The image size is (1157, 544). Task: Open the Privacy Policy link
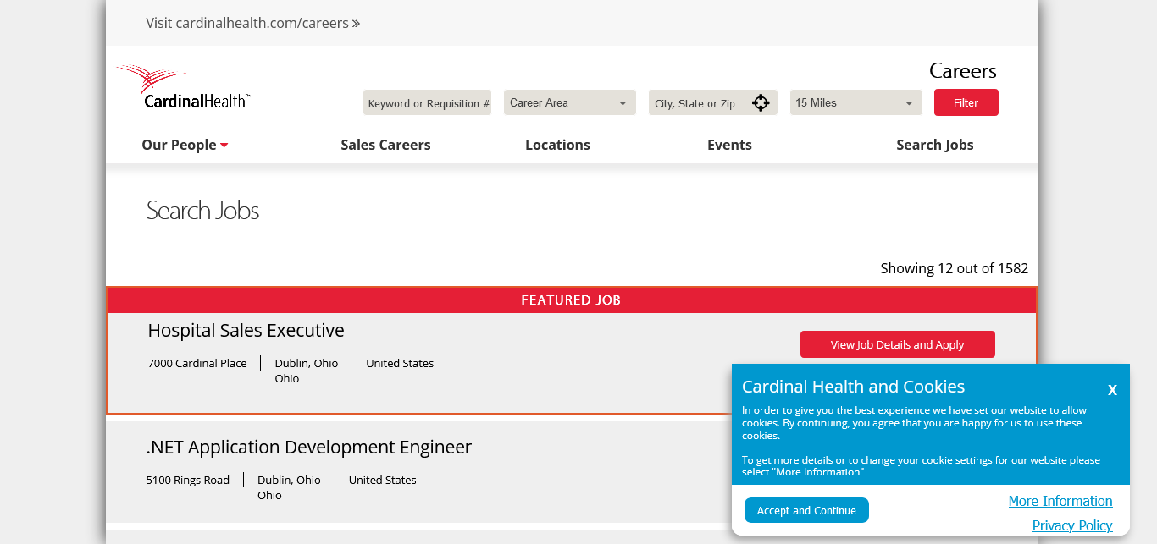coord(1071,525)
